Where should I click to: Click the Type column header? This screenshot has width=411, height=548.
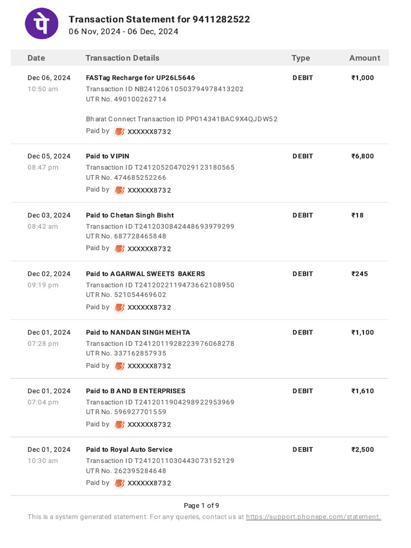click(301, 58)
